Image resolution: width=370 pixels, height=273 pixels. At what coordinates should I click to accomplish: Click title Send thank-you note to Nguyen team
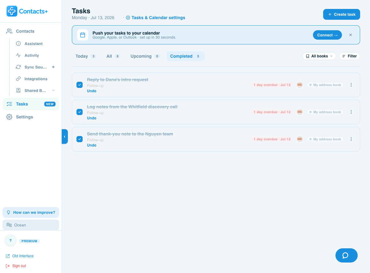130,134
